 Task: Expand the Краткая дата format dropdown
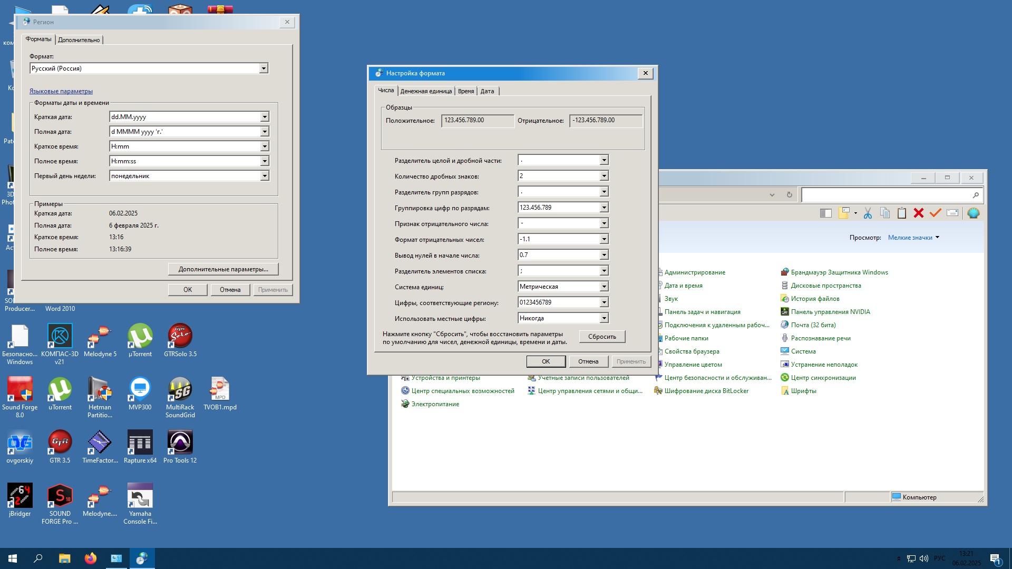pyautogui.click(x=265, y=117)
